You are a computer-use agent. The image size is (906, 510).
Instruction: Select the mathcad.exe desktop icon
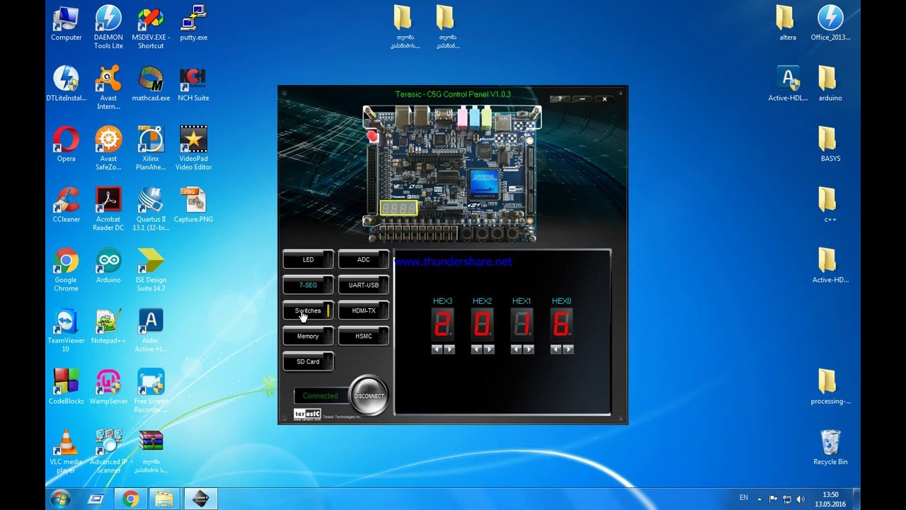[151, 84]
